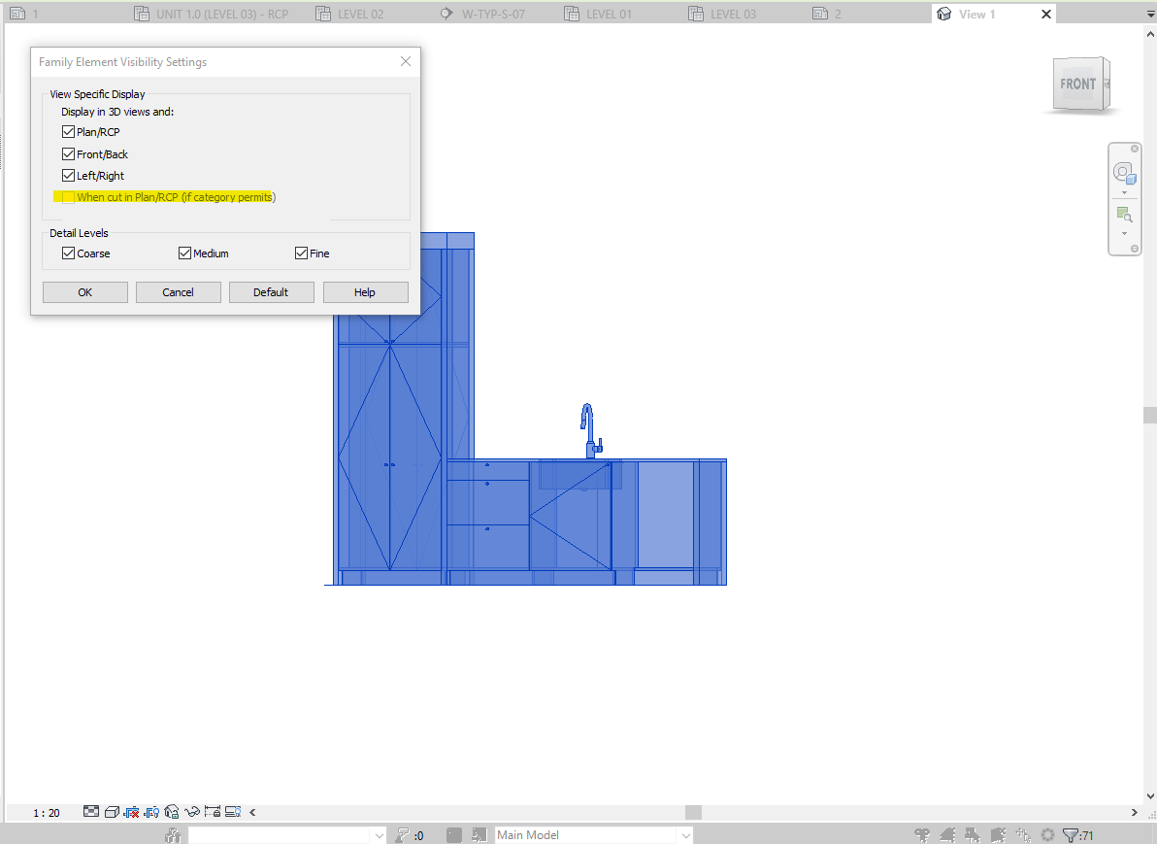The image size is (1157, 844).
Task: Expand the Steering Wheel options arrow
Action: tap(1125, 191)
